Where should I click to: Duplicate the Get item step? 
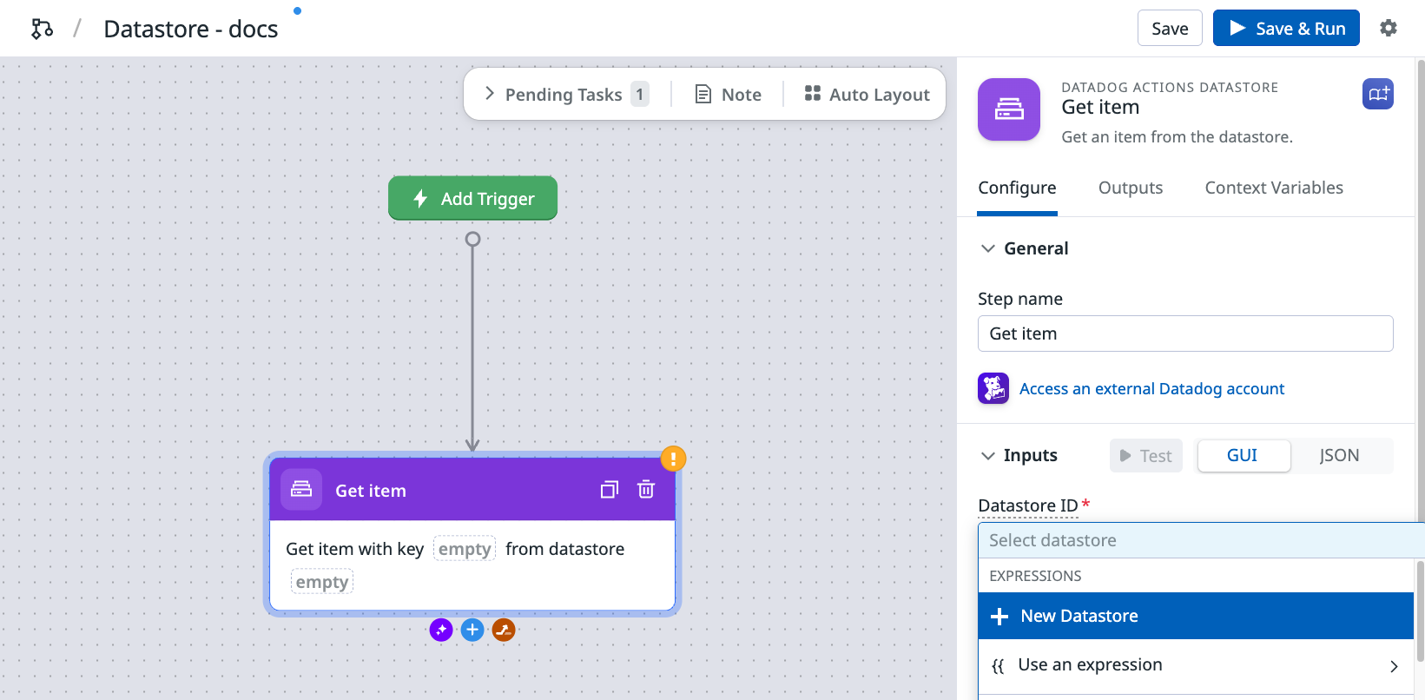coord(609,490)
